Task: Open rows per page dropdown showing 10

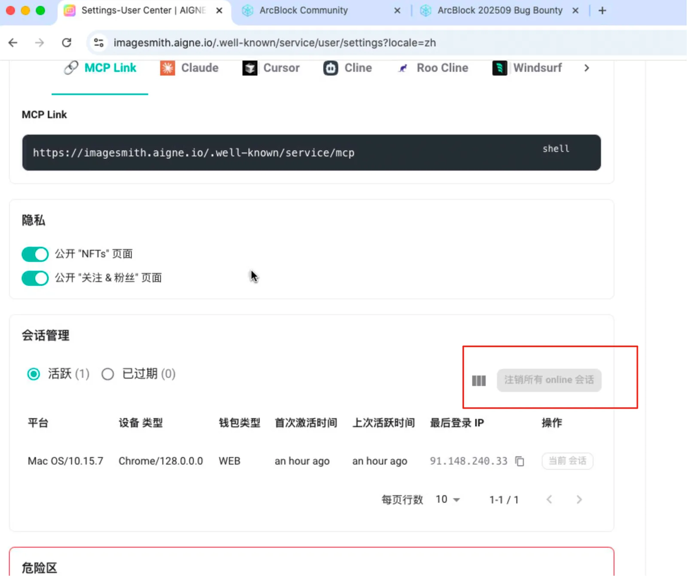Action: (448, 499)
